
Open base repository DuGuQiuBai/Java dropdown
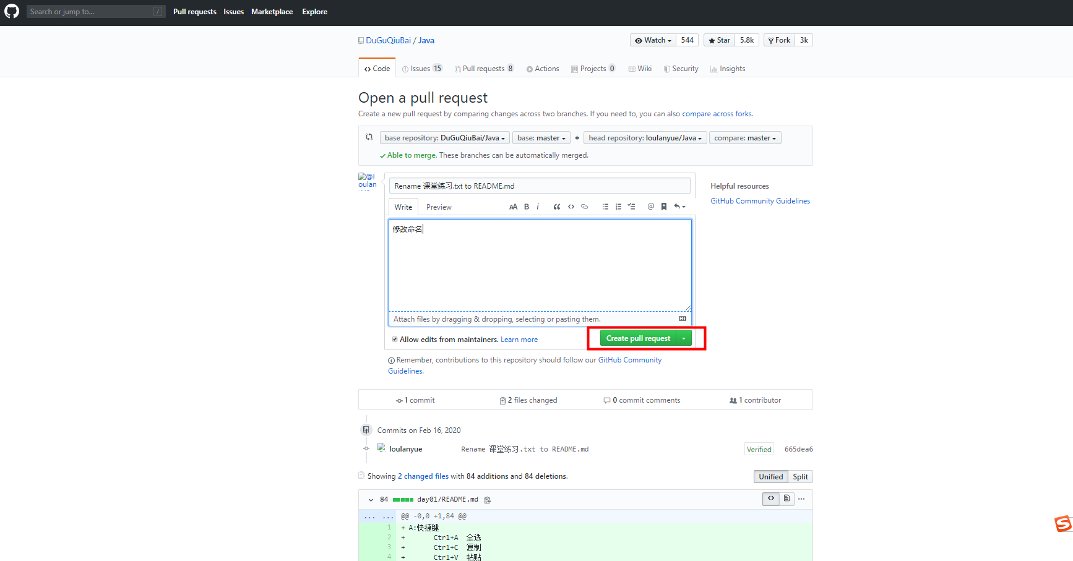click(x=445, y=138)
